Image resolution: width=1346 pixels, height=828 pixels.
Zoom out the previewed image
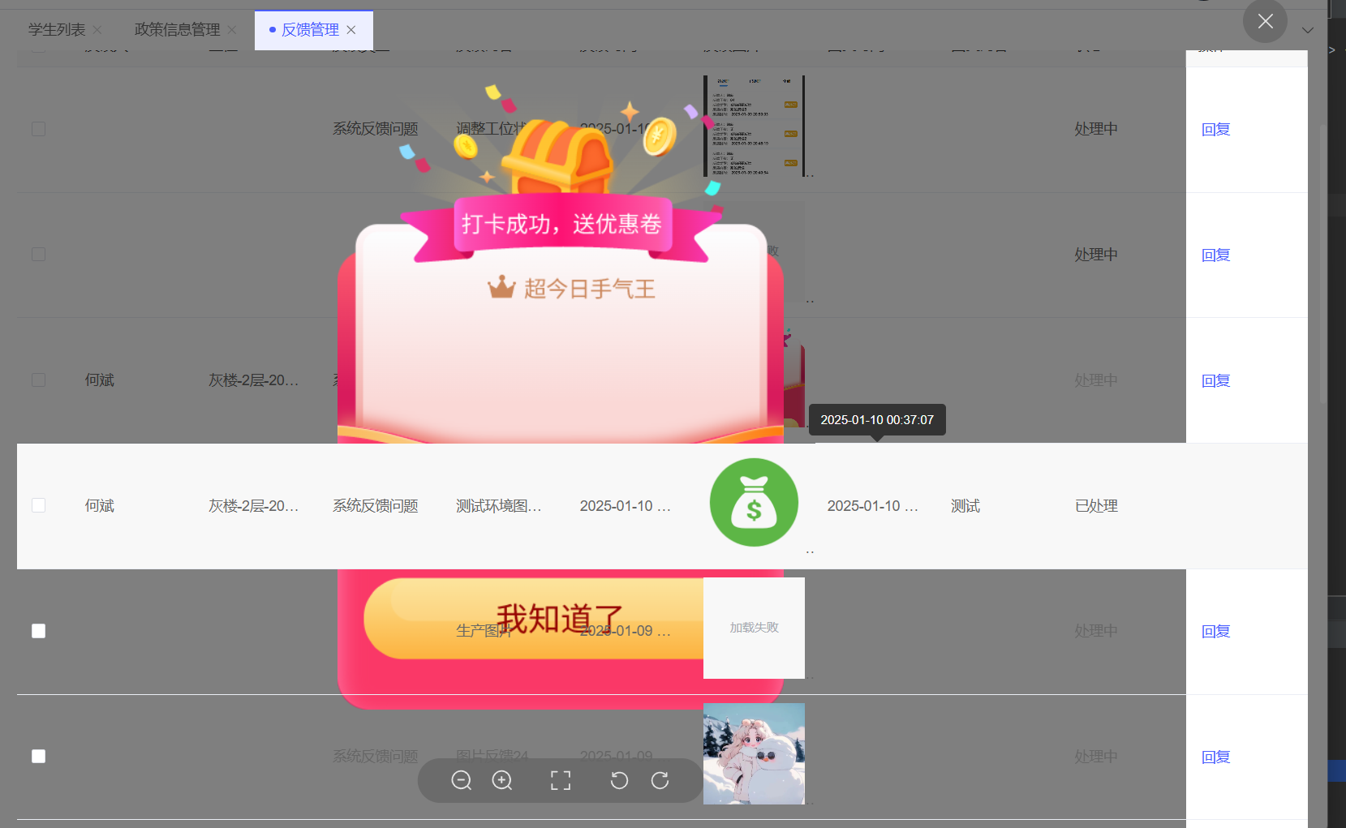pos(461,780)
